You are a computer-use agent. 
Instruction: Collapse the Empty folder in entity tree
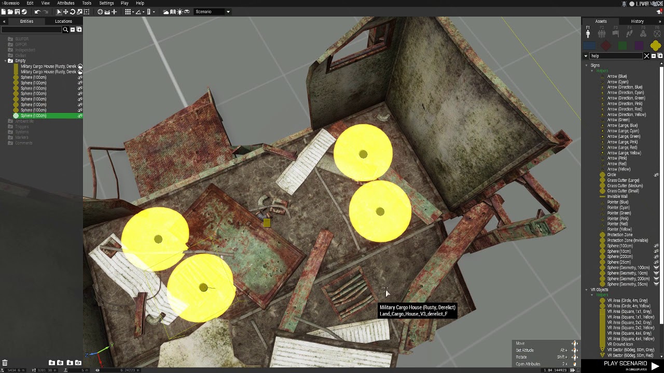pyautogui.click(x=5, y=61)
